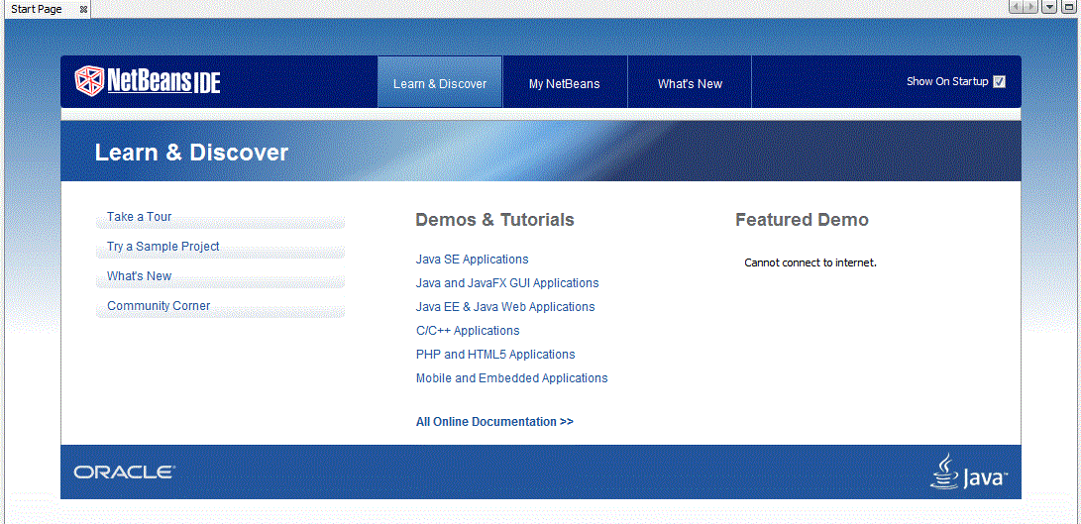
Task: Open the document list dropdown arrow
Action: click(1049, 7)
